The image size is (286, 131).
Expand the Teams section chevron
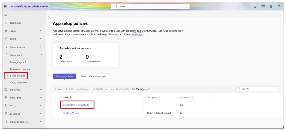pos(41,31)
